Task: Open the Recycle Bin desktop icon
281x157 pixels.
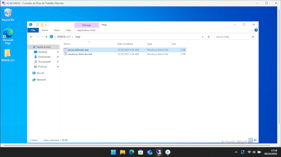Action: click(x=8, y=14)
